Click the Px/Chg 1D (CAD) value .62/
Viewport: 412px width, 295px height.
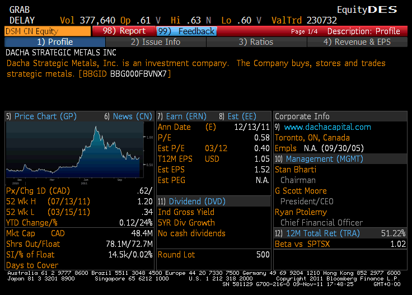click(x=144, y=191)
